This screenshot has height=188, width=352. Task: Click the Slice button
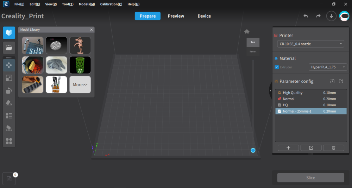(311, 178)
